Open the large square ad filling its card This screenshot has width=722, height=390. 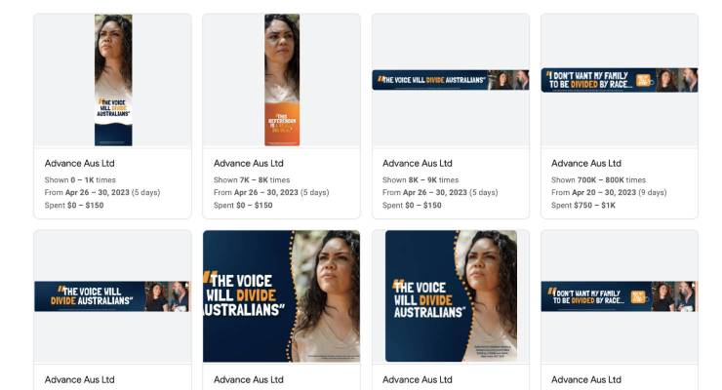pyautogui.click(x=281, y=296)
